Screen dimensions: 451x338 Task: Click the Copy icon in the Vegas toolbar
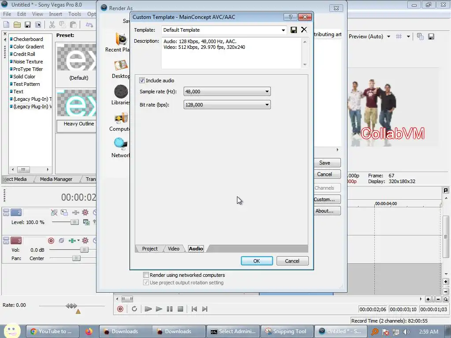pyautogui.click(x=63, y=25)
